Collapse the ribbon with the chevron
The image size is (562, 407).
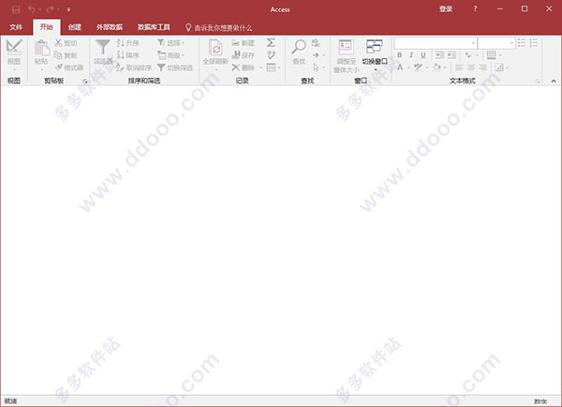point(554,81)
